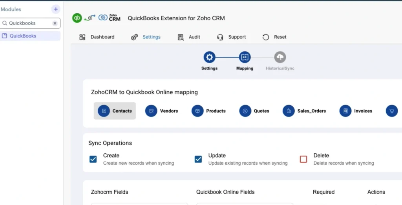Click the shopping cart module icon
Image resolution: width=402 pixels, height=205 pixels.
point(392,111)
